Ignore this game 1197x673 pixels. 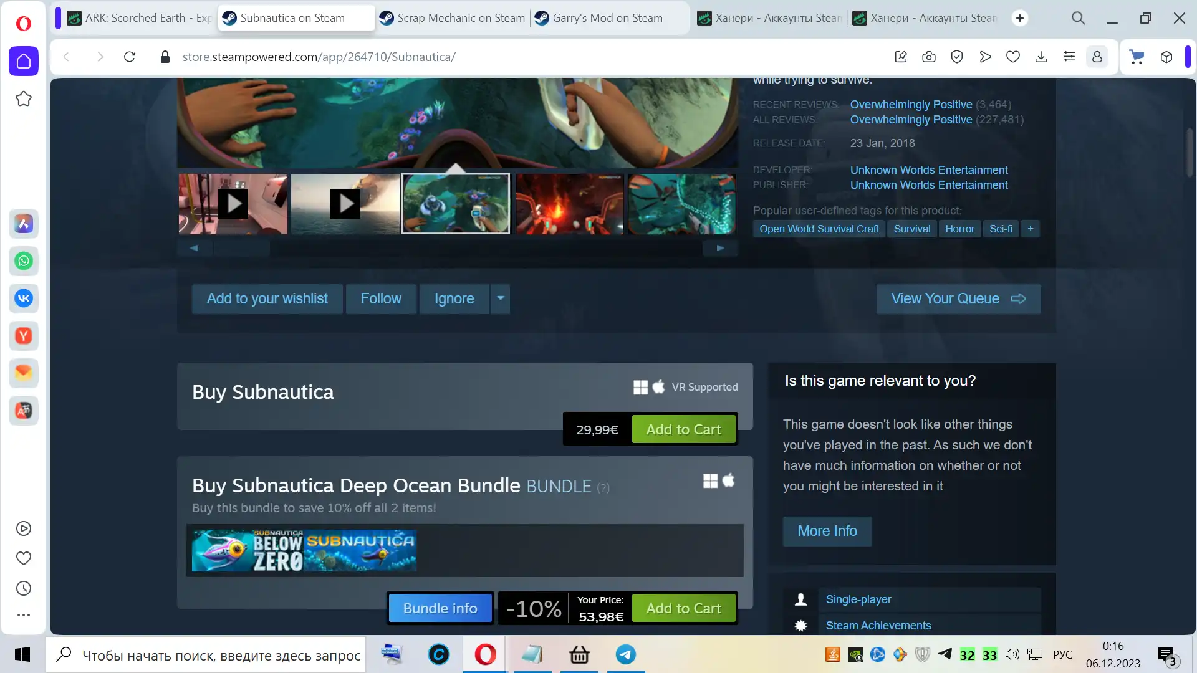click(454, 299)
